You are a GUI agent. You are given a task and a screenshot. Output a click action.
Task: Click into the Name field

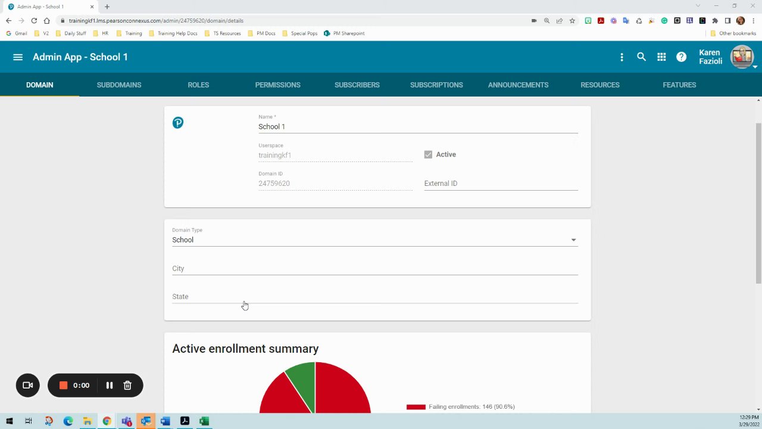point(418,126)
